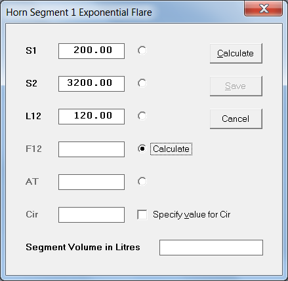Click the Specify value for Cir label text

click(192, 214)
